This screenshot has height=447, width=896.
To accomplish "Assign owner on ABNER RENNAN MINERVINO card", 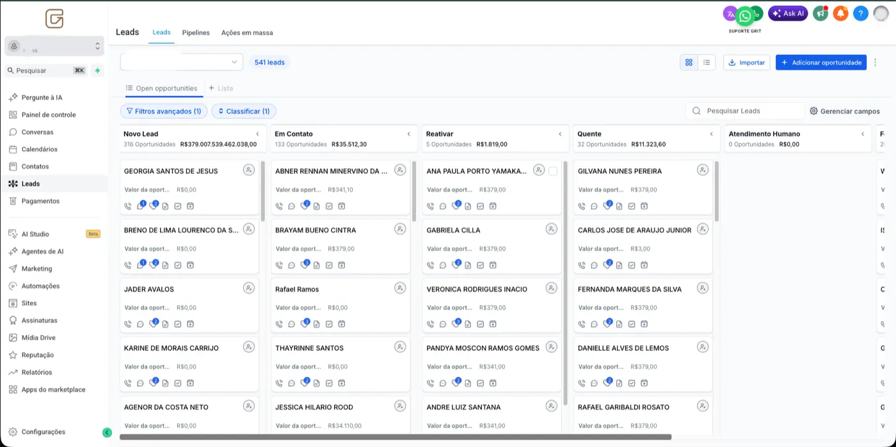I will coord(400,170).
